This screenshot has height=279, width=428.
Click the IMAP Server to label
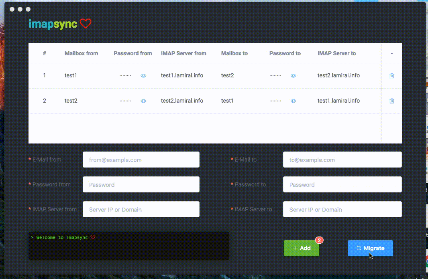(x=253, y=209)
